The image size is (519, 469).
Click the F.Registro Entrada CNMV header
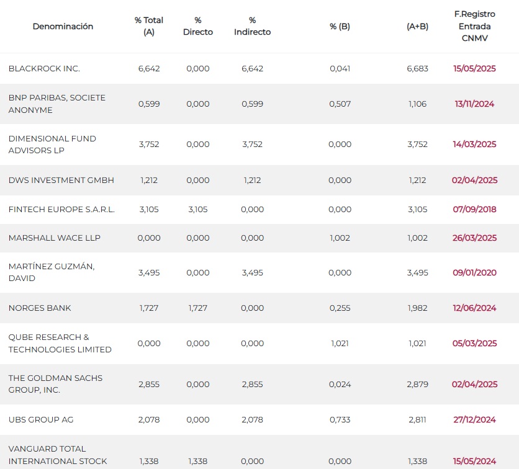point(475,26)
